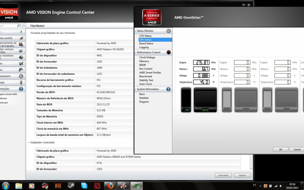Open Board Status in OverDrive
The image size is (304, 190).
(146, 44)
